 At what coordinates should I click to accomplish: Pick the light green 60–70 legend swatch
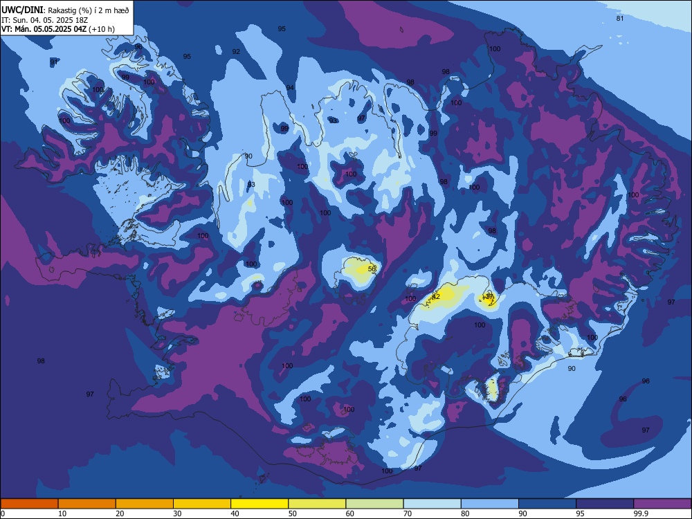tap(374, 504)
